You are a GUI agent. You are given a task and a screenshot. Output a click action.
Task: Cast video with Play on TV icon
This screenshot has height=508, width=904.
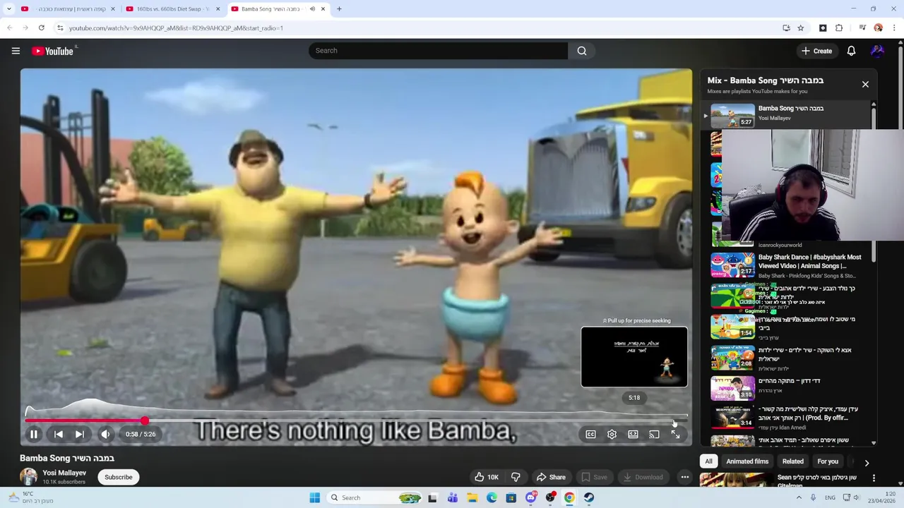click(x=654, y=435)
